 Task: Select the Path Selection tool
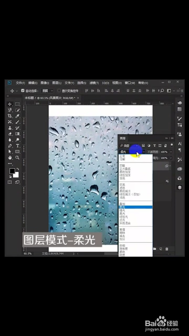tap(10, 152)
